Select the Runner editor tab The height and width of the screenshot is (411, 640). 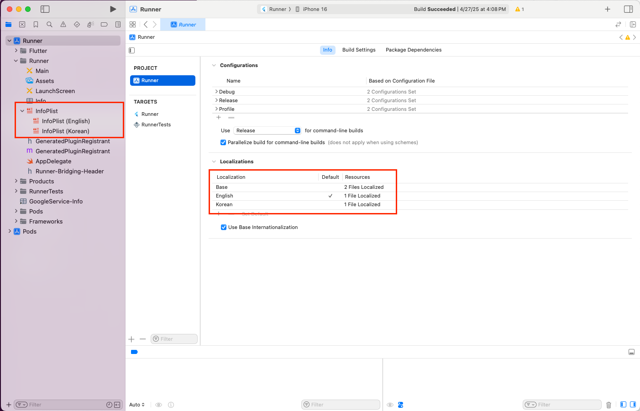[x=183, y=25]
